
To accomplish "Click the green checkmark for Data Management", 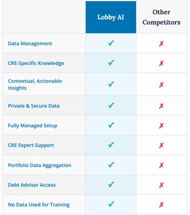I will click(x=111, y=43).
